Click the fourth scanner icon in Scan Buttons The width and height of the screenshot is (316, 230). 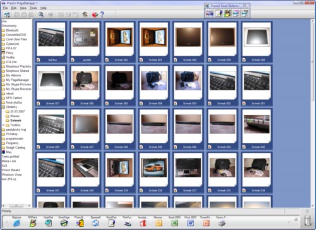pos(236,13)
